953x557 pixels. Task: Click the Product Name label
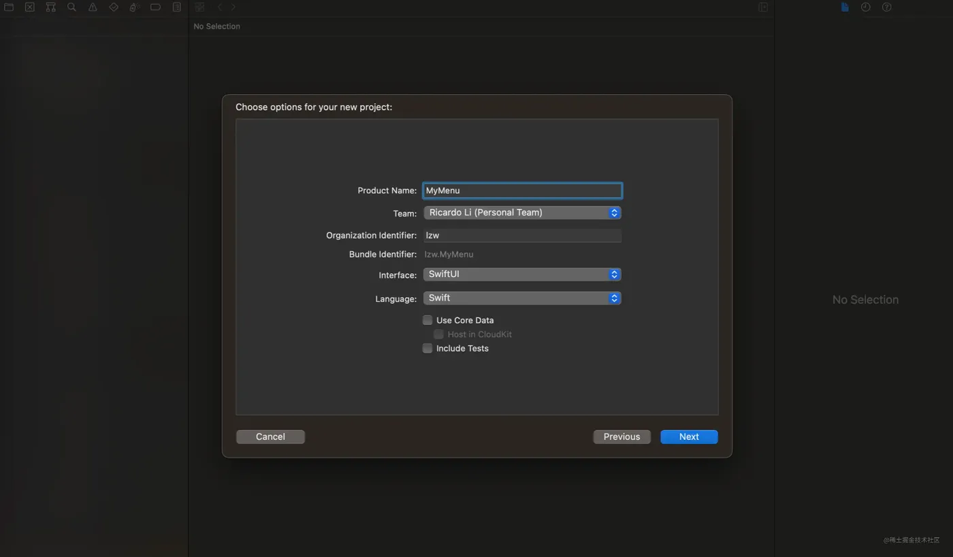387,191
